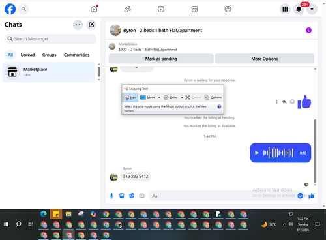Click the conversation vertical scrollbar

click(x=315, y=151)
